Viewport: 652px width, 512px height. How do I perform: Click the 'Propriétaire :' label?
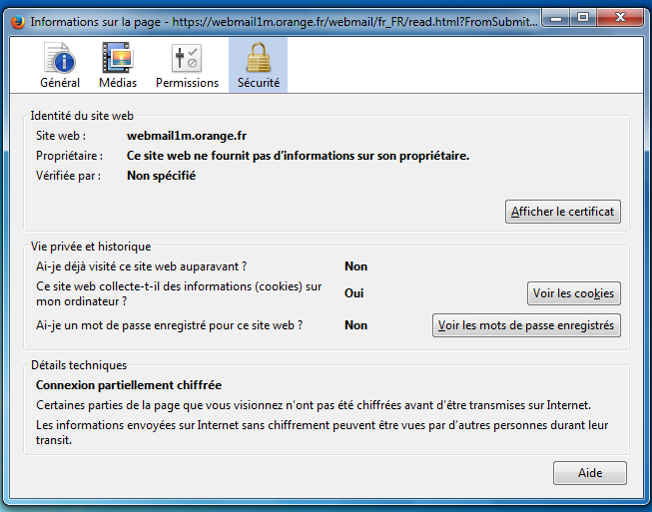coord(69,156)
